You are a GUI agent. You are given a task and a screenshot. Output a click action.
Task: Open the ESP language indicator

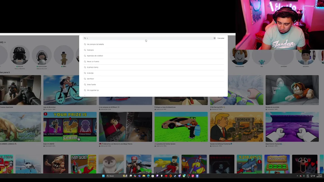pos(308,176)
